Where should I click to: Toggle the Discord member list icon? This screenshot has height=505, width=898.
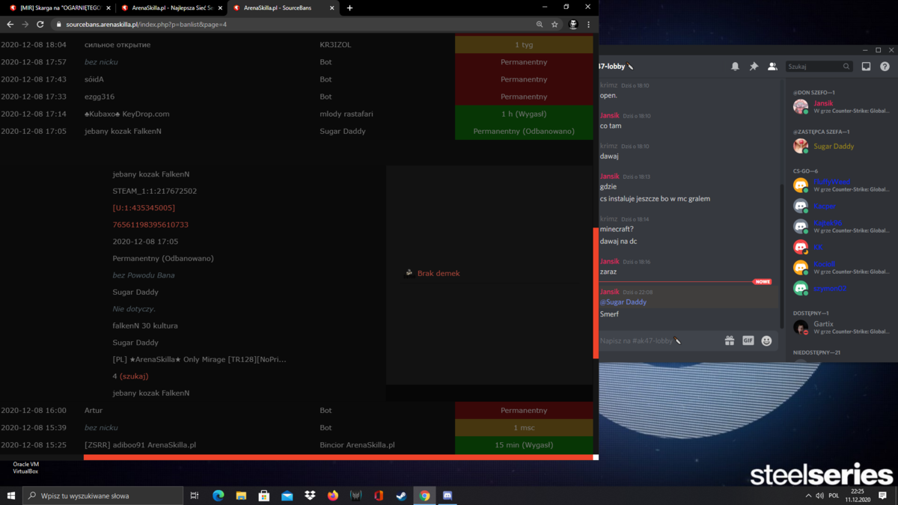click(x=772, y=67)
